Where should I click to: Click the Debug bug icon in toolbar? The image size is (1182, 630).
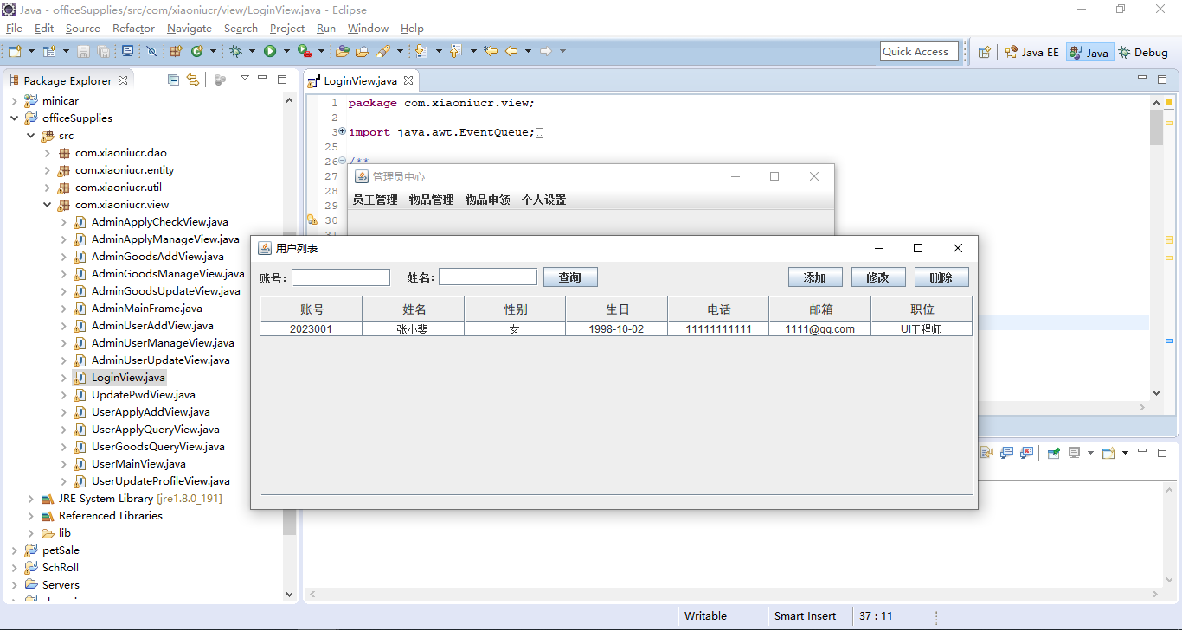[x=235, y=51]
